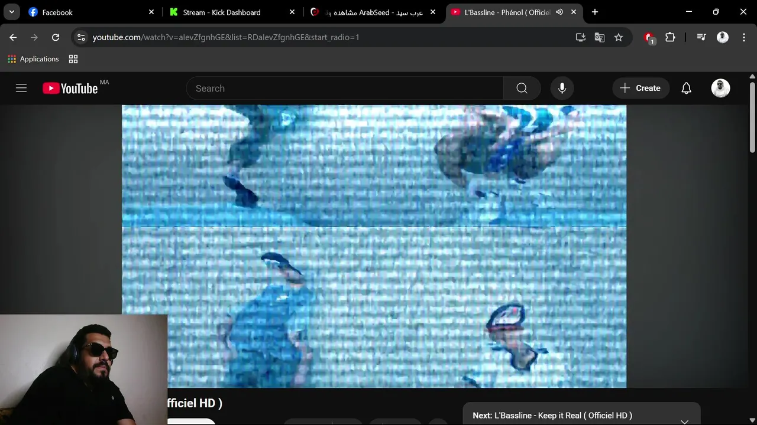Restore down the Chrome window
757x425 pixels.
(716, 12)
